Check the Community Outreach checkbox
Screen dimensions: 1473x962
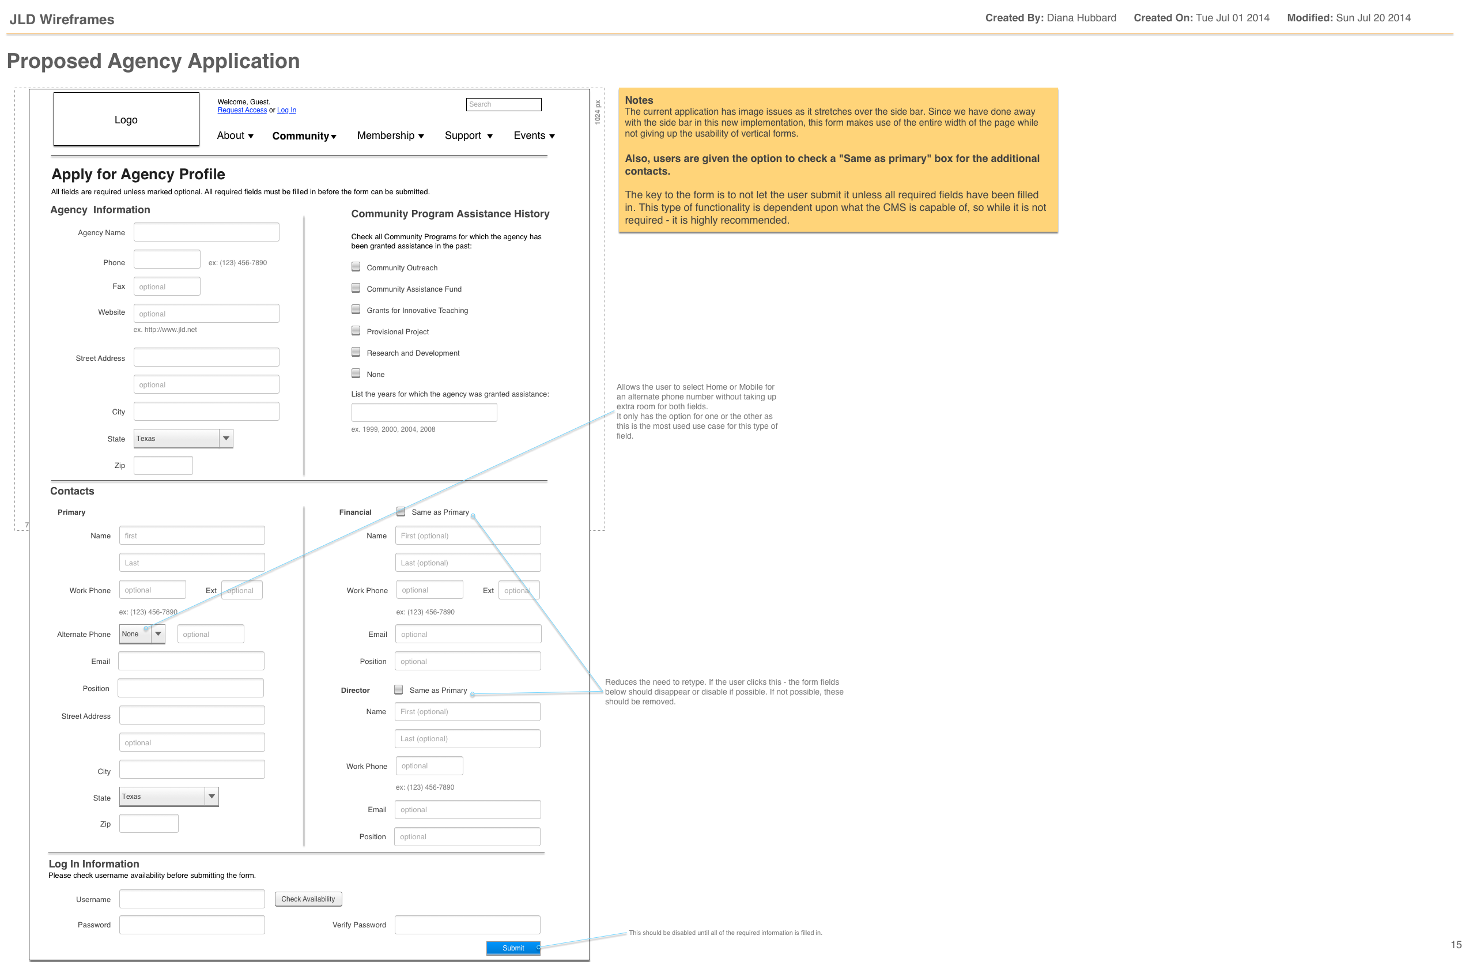(356, 267)
